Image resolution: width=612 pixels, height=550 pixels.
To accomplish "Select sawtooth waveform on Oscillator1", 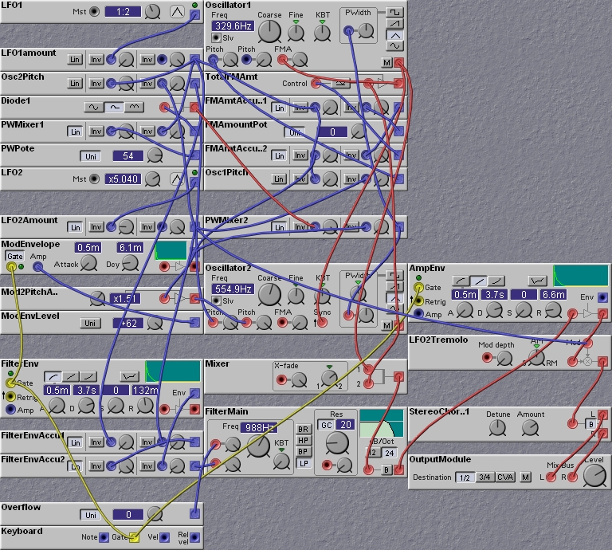I will pos(395,24).
